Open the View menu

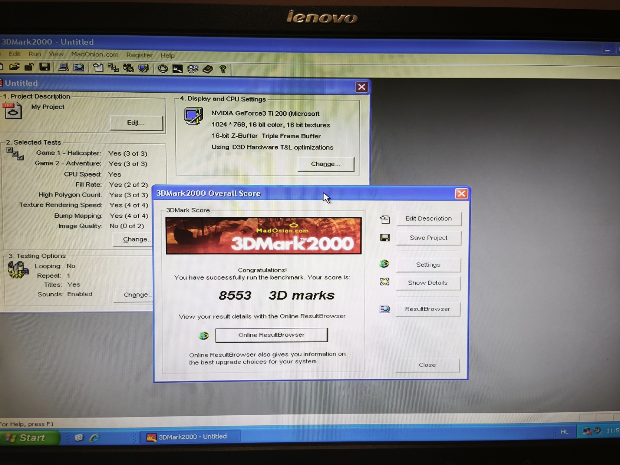point(56,54)
